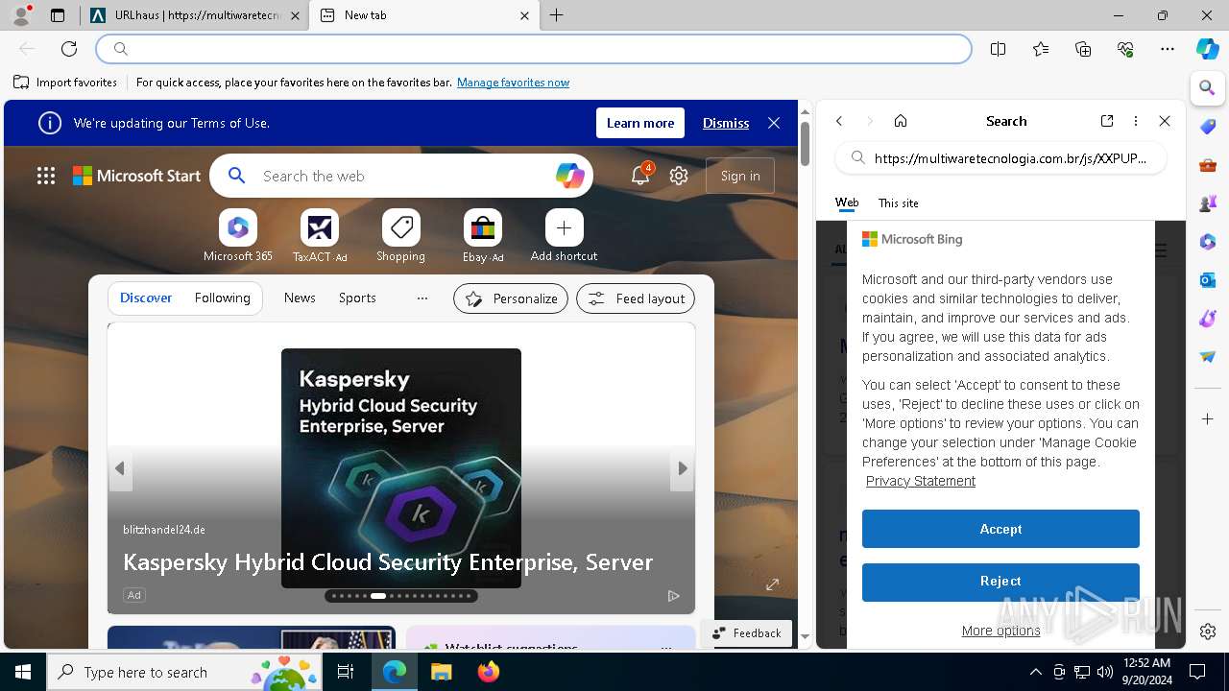This screenshot has width=1229, height=691.
Task: Accept the Bing cookie consent
Action: tap(1000, 529)
